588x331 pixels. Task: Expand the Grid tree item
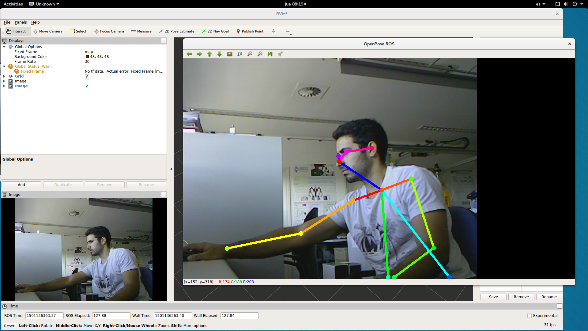(4, 76)
